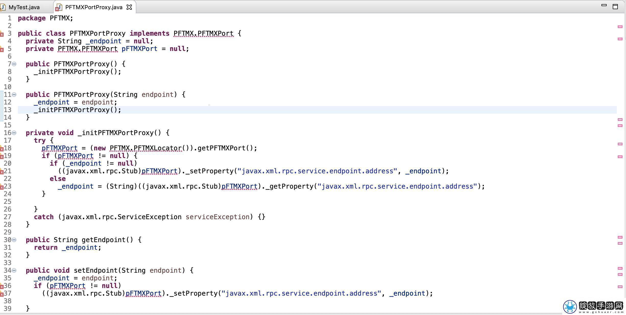The height and width of the screenshot is (315, 626).
Task: Click the error marker on line 18
Action: pyautogui.click(x=2, y=149)
